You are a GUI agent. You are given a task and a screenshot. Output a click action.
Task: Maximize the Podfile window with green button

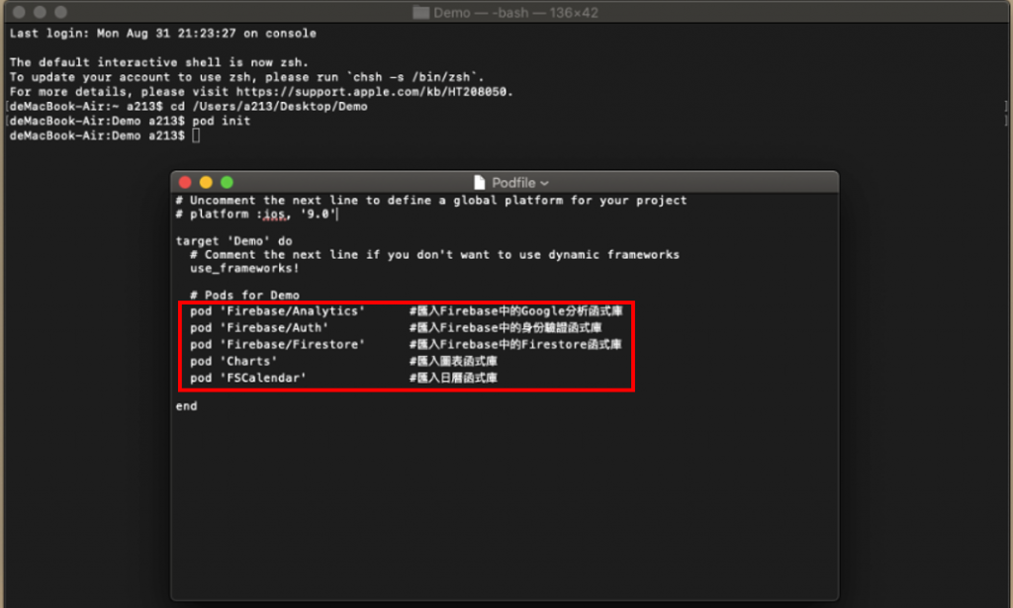[x=227, y=182]
